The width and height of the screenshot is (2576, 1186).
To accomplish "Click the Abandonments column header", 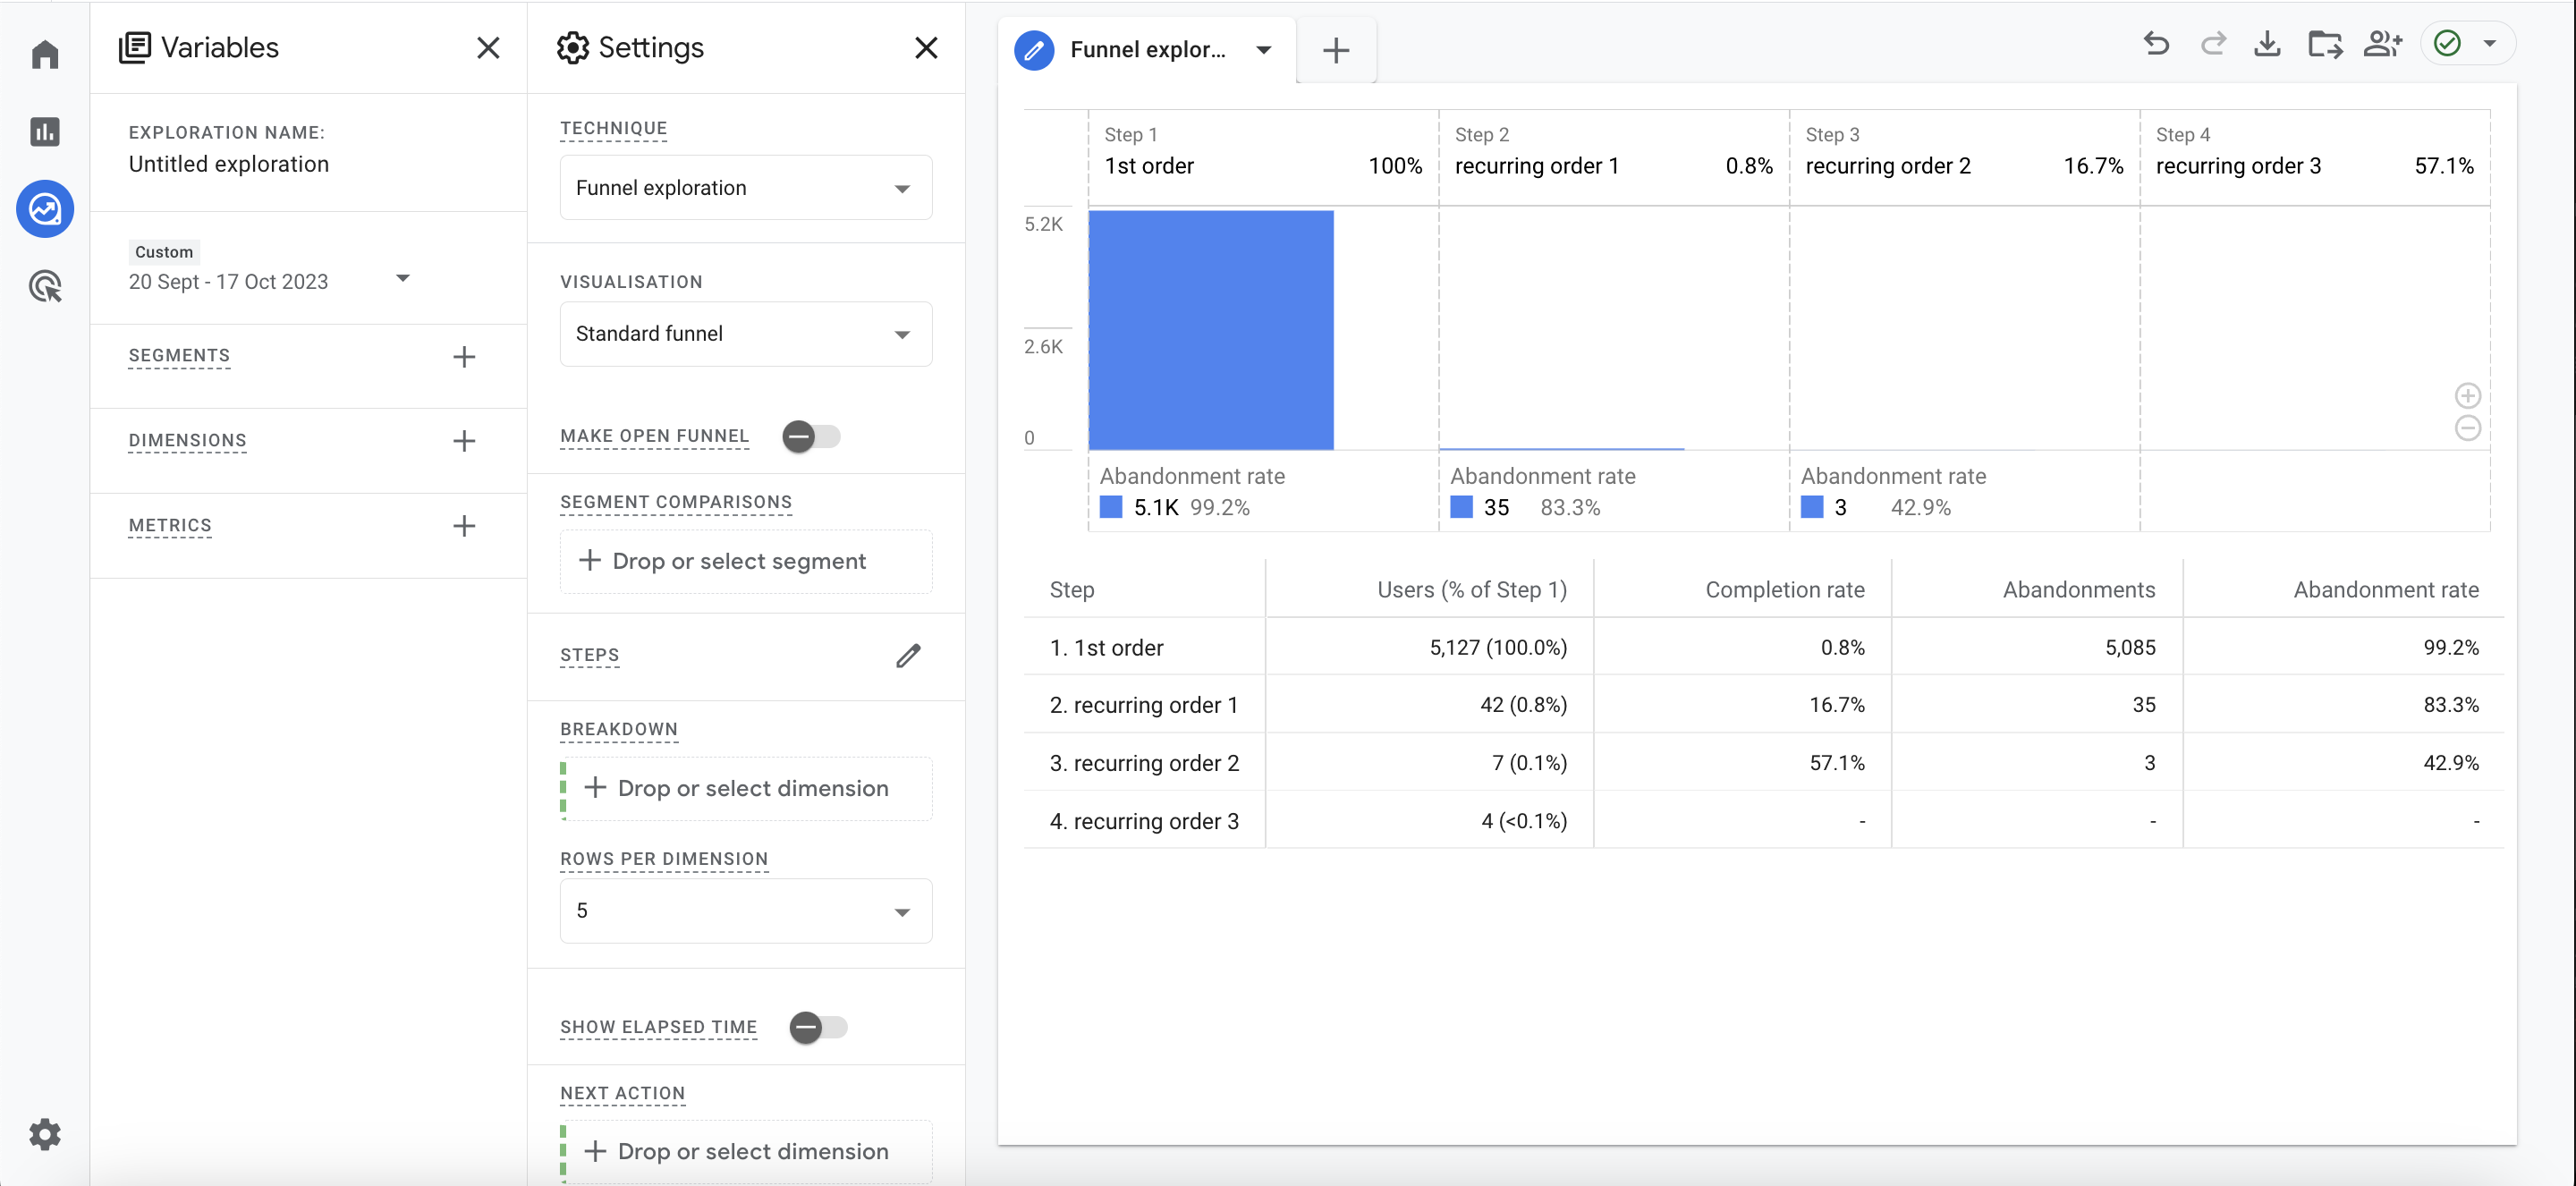I will 2078,590.
